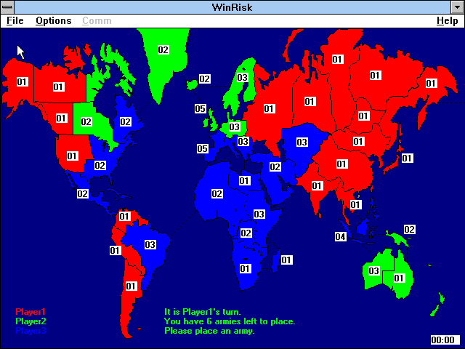The width and height of the screenshot is (465, 349).
Task: Click the 02 label on Central America
Action: tap(82, 194)
